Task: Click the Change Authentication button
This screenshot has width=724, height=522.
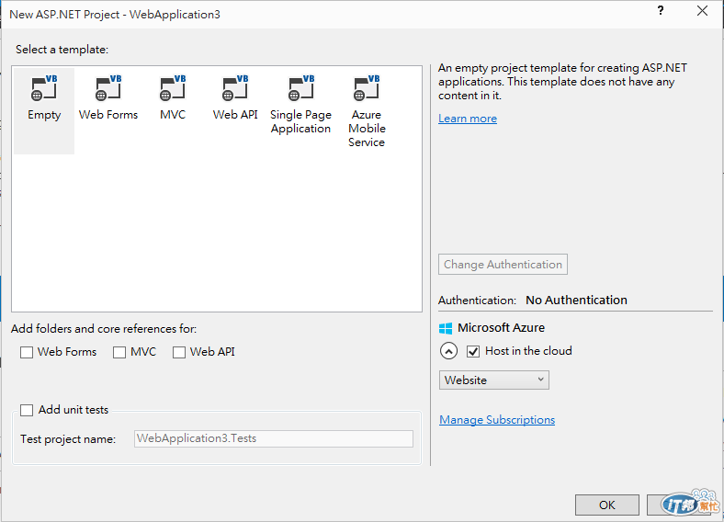Action: pos(503,265)
